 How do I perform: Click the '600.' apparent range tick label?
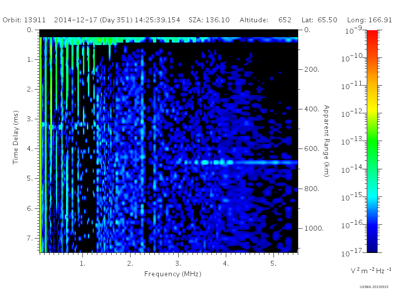click(312, 149)
